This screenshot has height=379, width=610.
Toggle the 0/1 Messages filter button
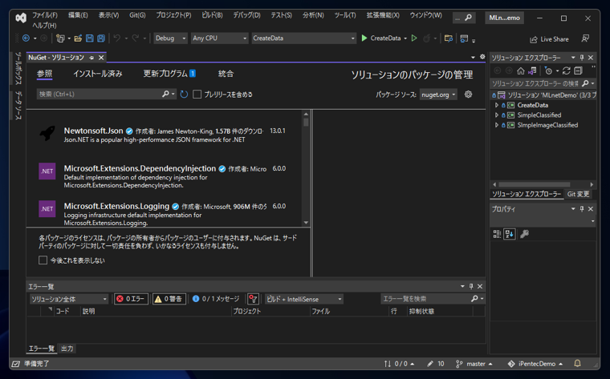[216, 299]
